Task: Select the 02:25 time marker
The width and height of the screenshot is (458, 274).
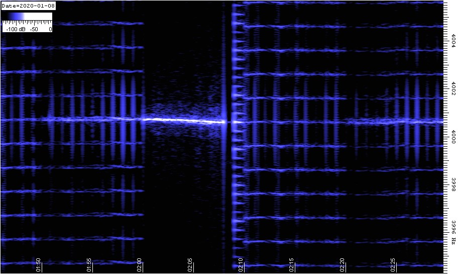Action: (x=393, y=265)
